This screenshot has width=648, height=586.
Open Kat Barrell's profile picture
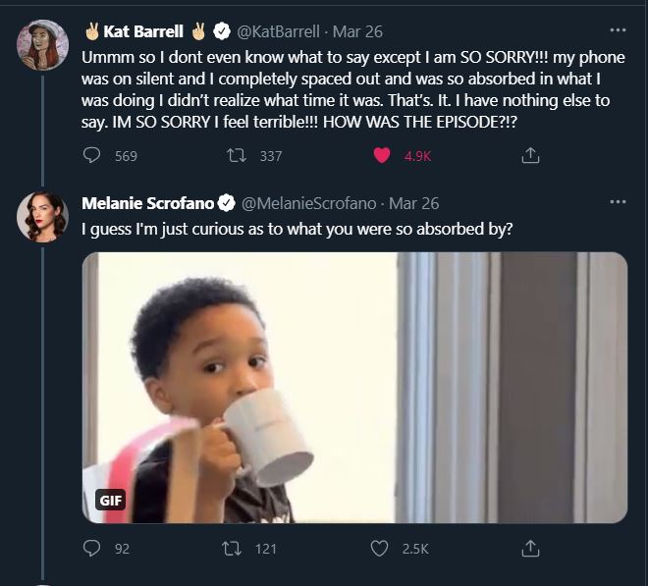point(42,45)
